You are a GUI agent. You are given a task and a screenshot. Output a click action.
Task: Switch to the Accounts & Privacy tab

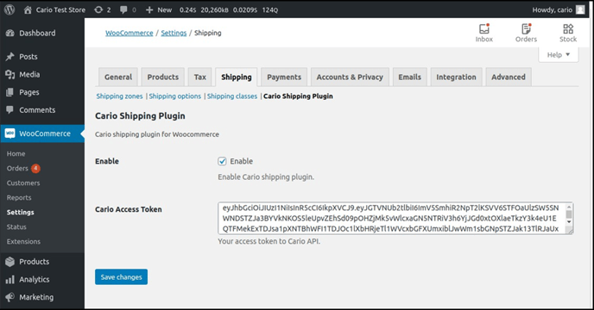tap(350, 77)
